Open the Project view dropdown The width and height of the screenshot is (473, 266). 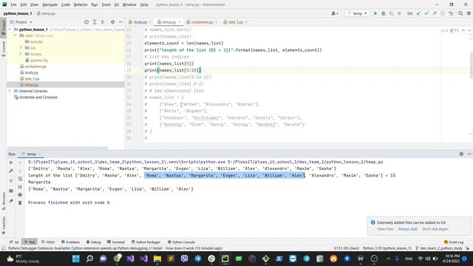(x=21, y=22)
